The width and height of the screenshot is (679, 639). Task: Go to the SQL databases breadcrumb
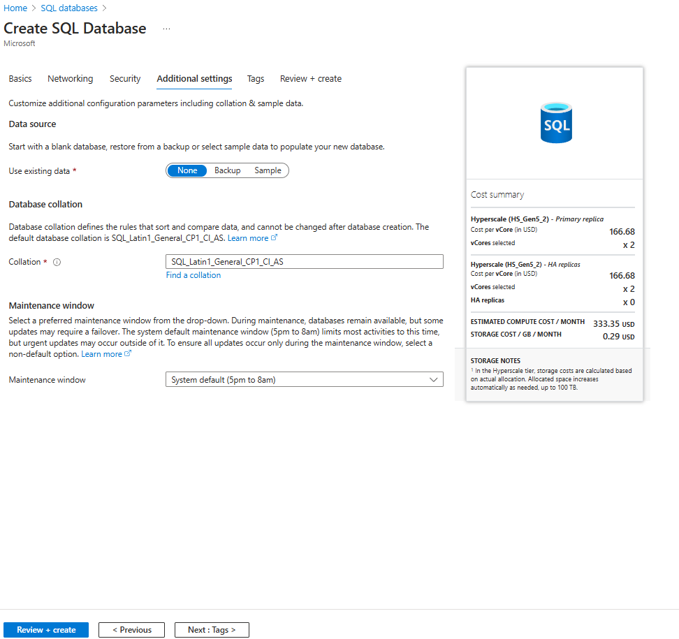tap(69, 8)
